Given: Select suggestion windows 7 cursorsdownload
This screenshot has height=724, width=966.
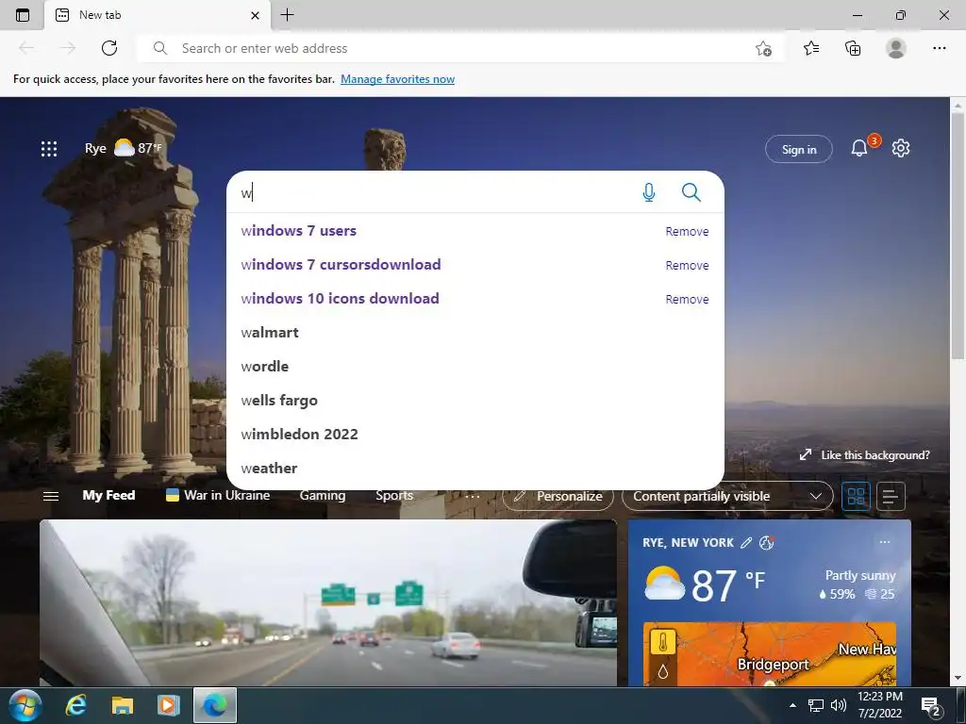Looking at the screenshot, I should 341,265.
